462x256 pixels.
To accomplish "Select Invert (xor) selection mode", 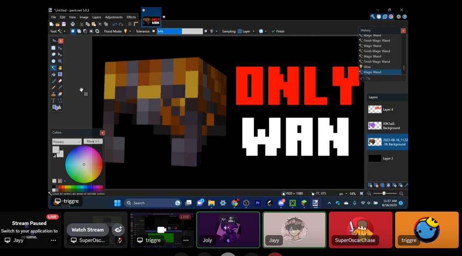I will click(x=97, y=31).
